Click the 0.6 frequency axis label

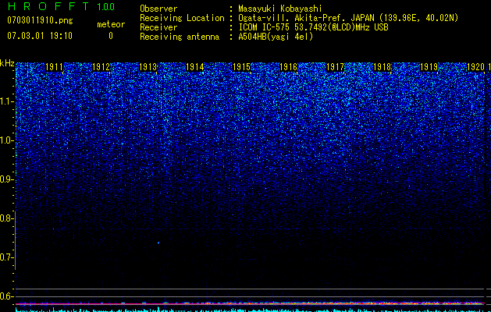click(6, 296)
